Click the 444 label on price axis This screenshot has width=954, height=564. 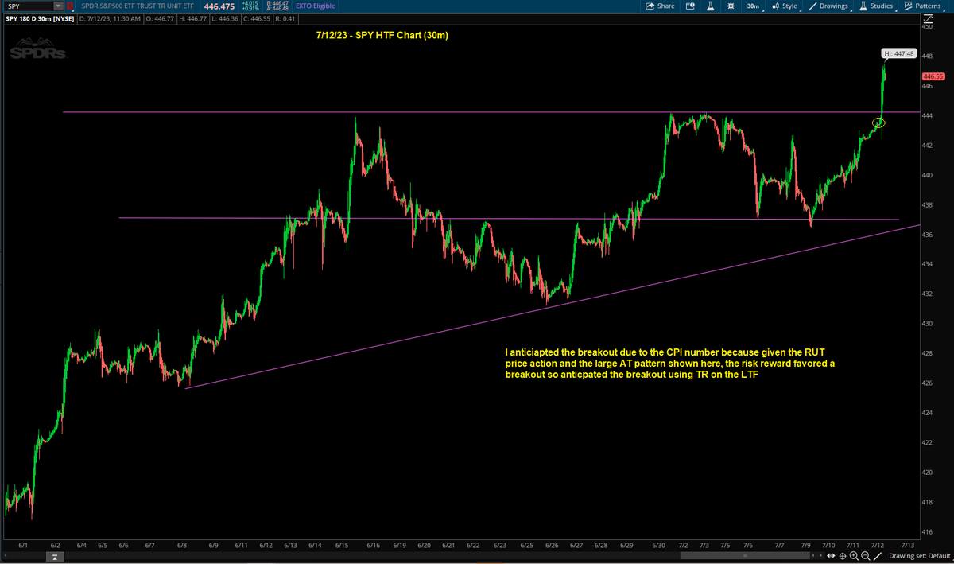click(x=928, y=115)
